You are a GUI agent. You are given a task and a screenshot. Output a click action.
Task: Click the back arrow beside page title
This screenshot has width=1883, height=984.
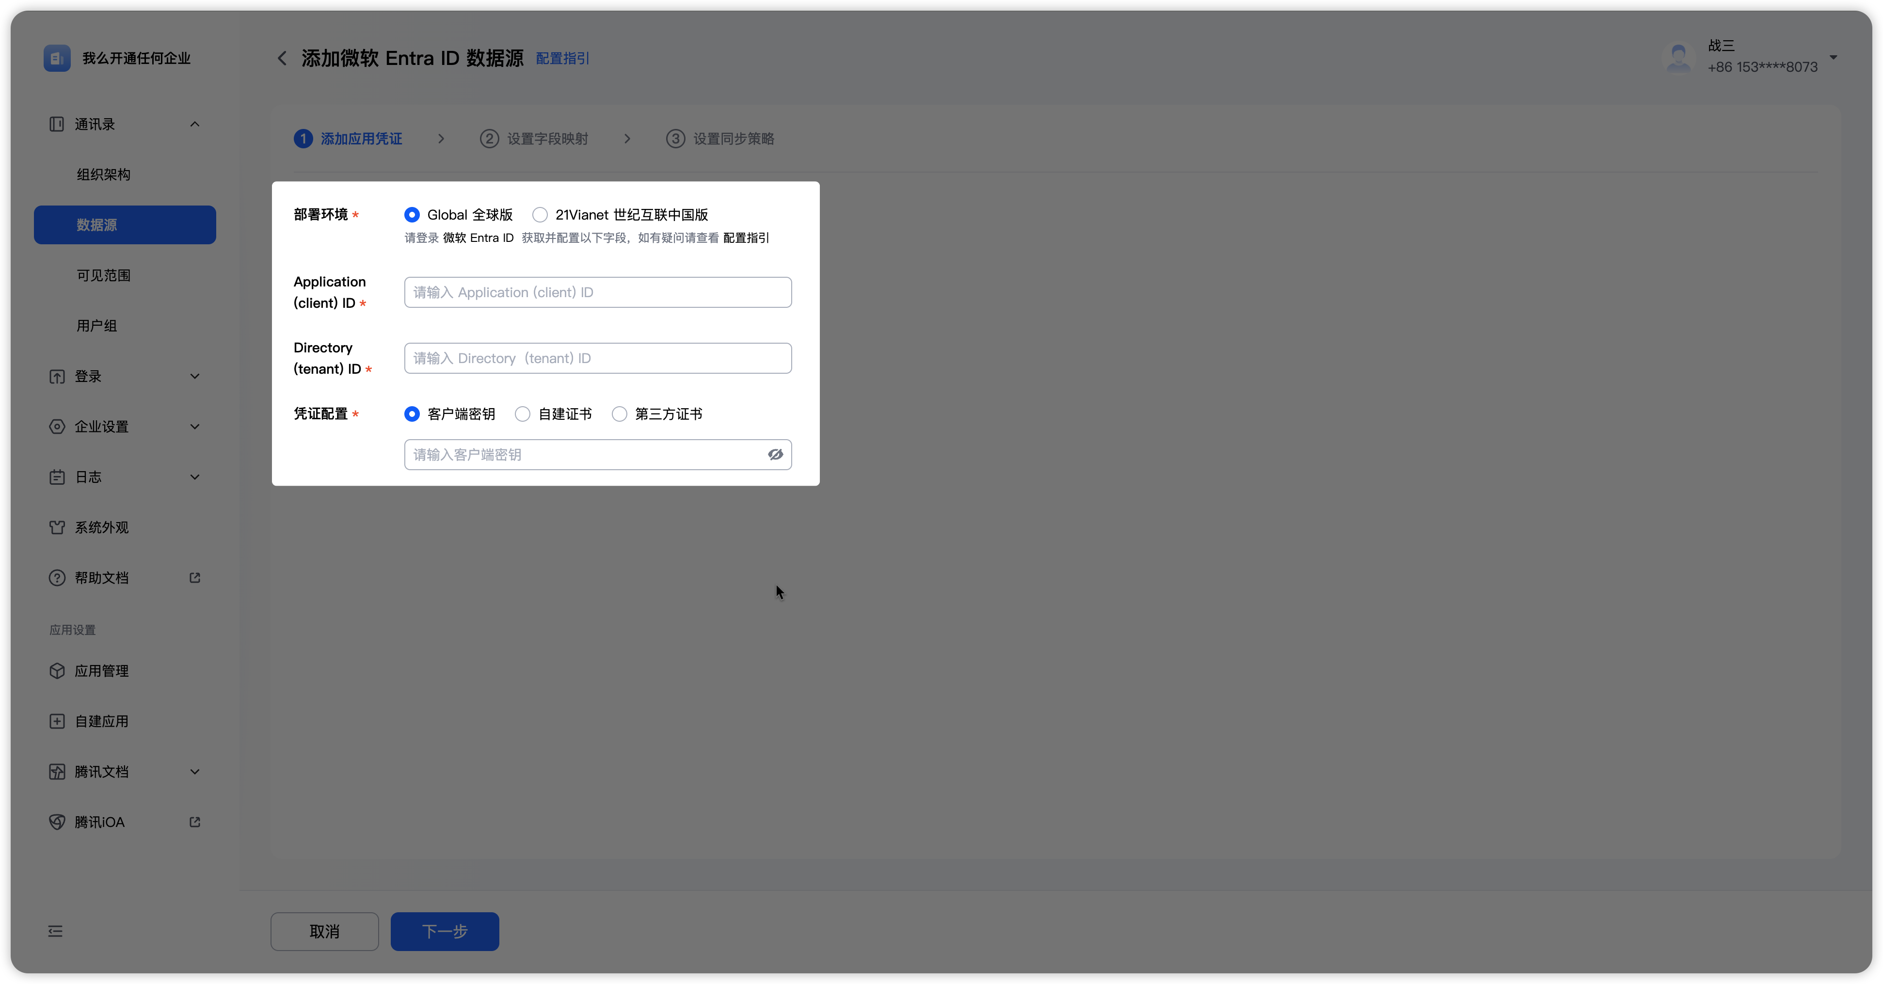coord(282,59)
